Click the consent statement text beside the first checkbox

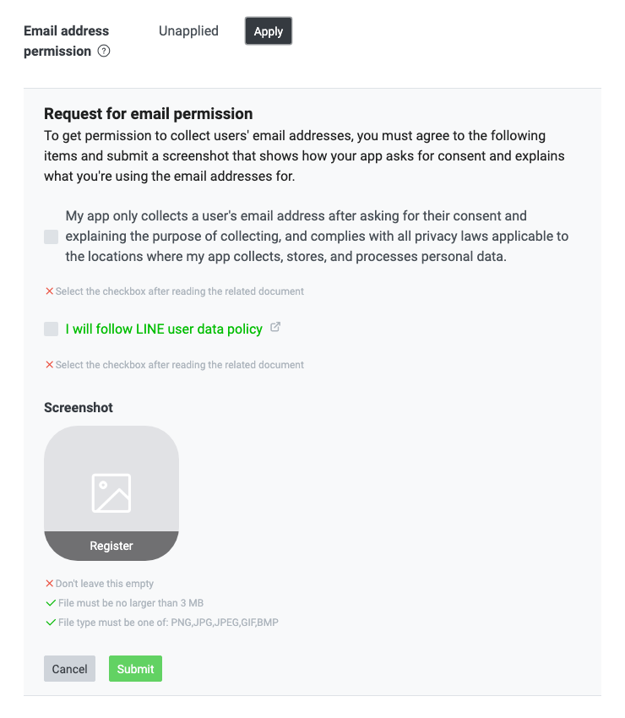[x=317, y=237]
